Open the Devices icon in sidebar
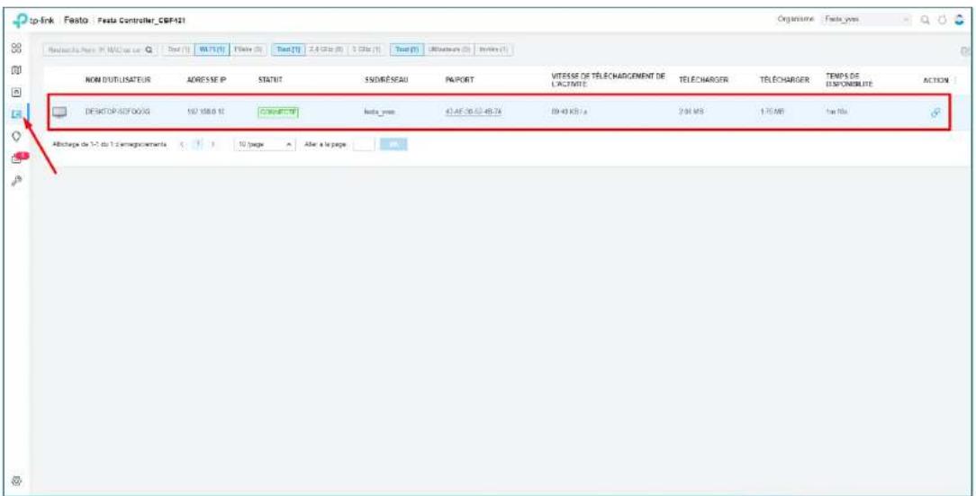 point(17,92)
